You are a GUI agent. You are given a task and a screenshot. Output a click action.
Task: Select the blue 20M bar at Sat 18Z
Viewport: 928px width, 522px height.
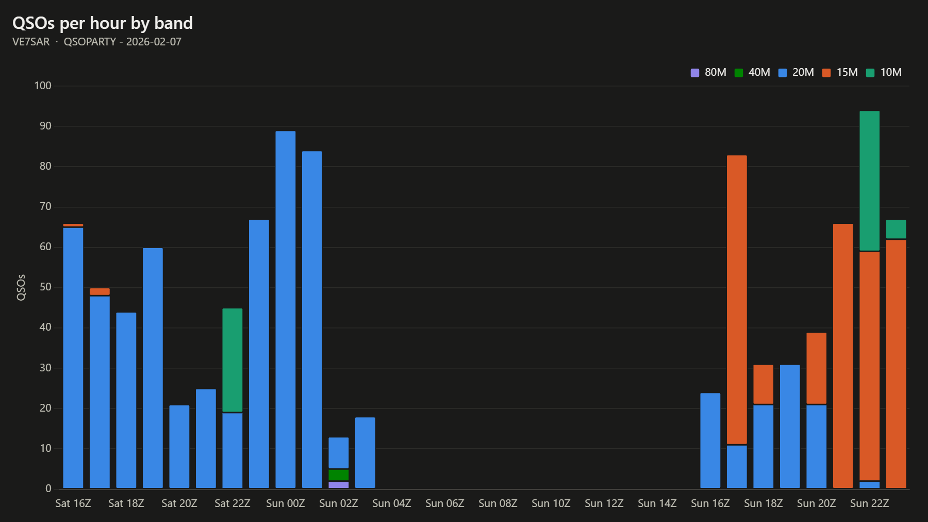click(126, 400)
